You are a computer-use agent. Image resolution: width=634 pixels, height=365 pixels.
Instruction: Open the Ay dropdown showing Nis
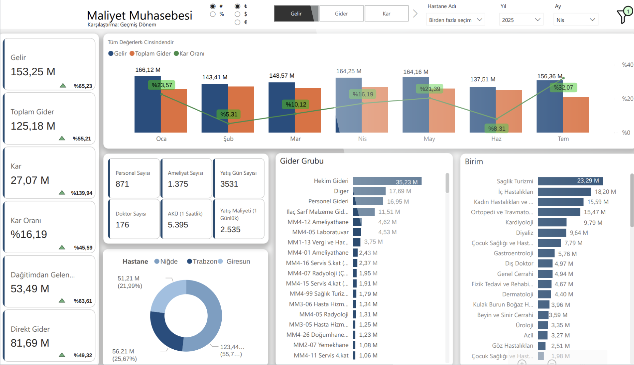(575, 20)
